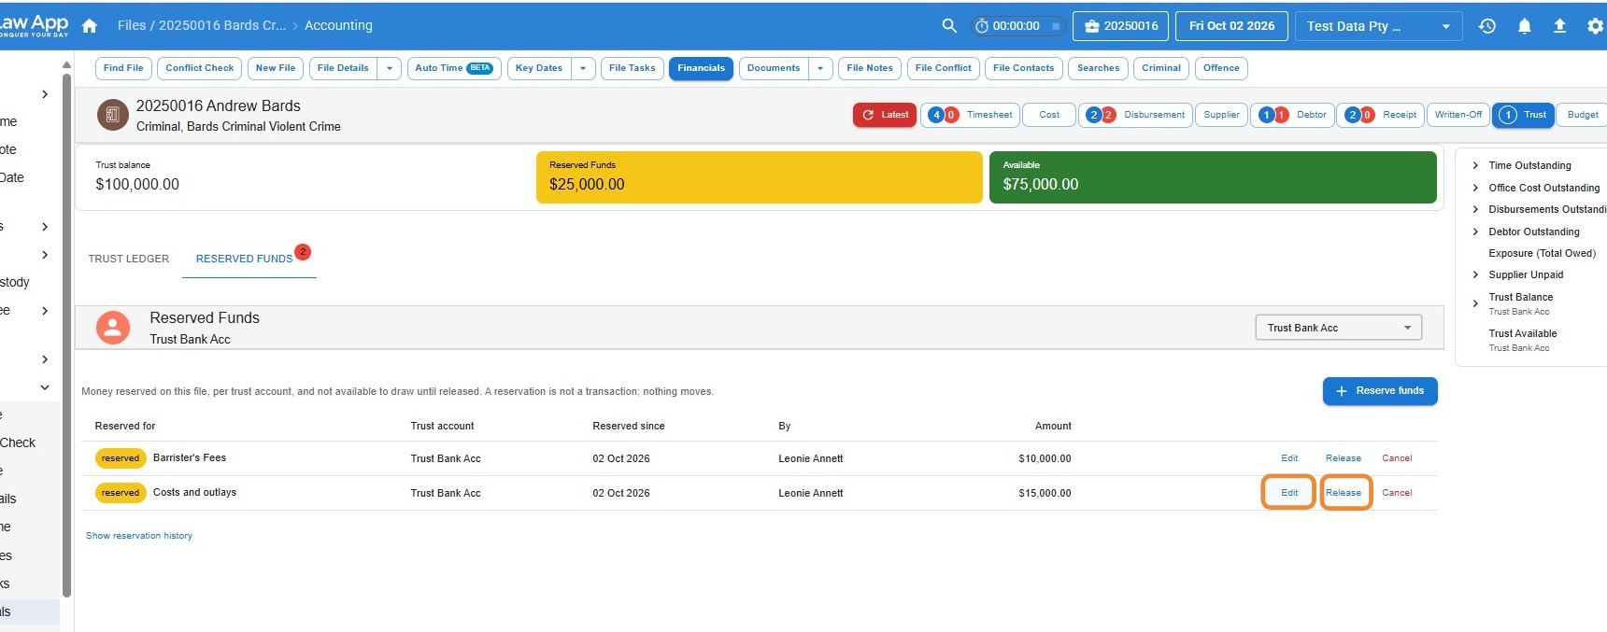The width and height of the screenshot is (1607, 632).
Task: Open the history clock icon
Action: coord(1487,26)
